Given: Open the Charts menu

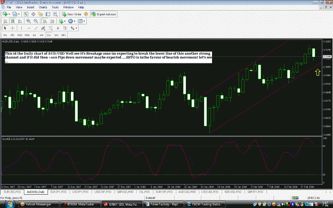Looking at the screenshot, I should [43, 7].
